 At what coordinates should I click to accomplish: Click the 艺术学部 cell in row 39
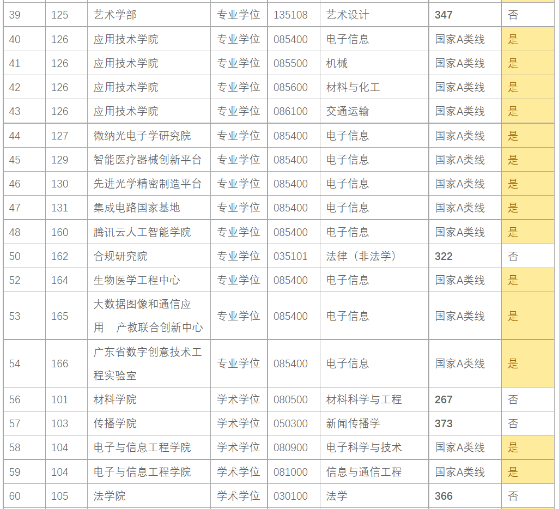[115, 15]
